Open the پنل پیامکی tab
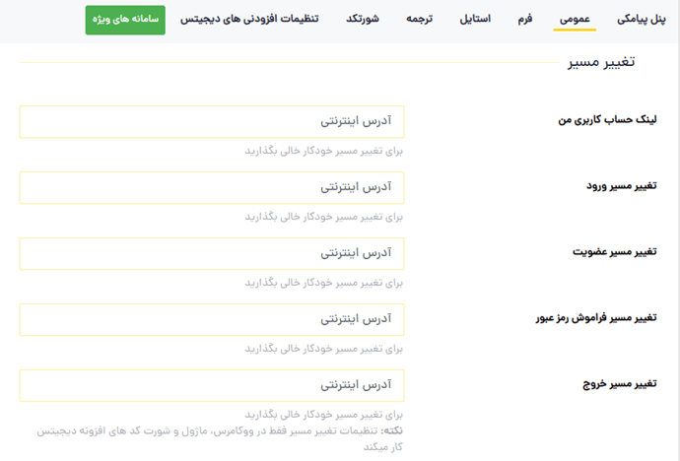 click(641, 19)
